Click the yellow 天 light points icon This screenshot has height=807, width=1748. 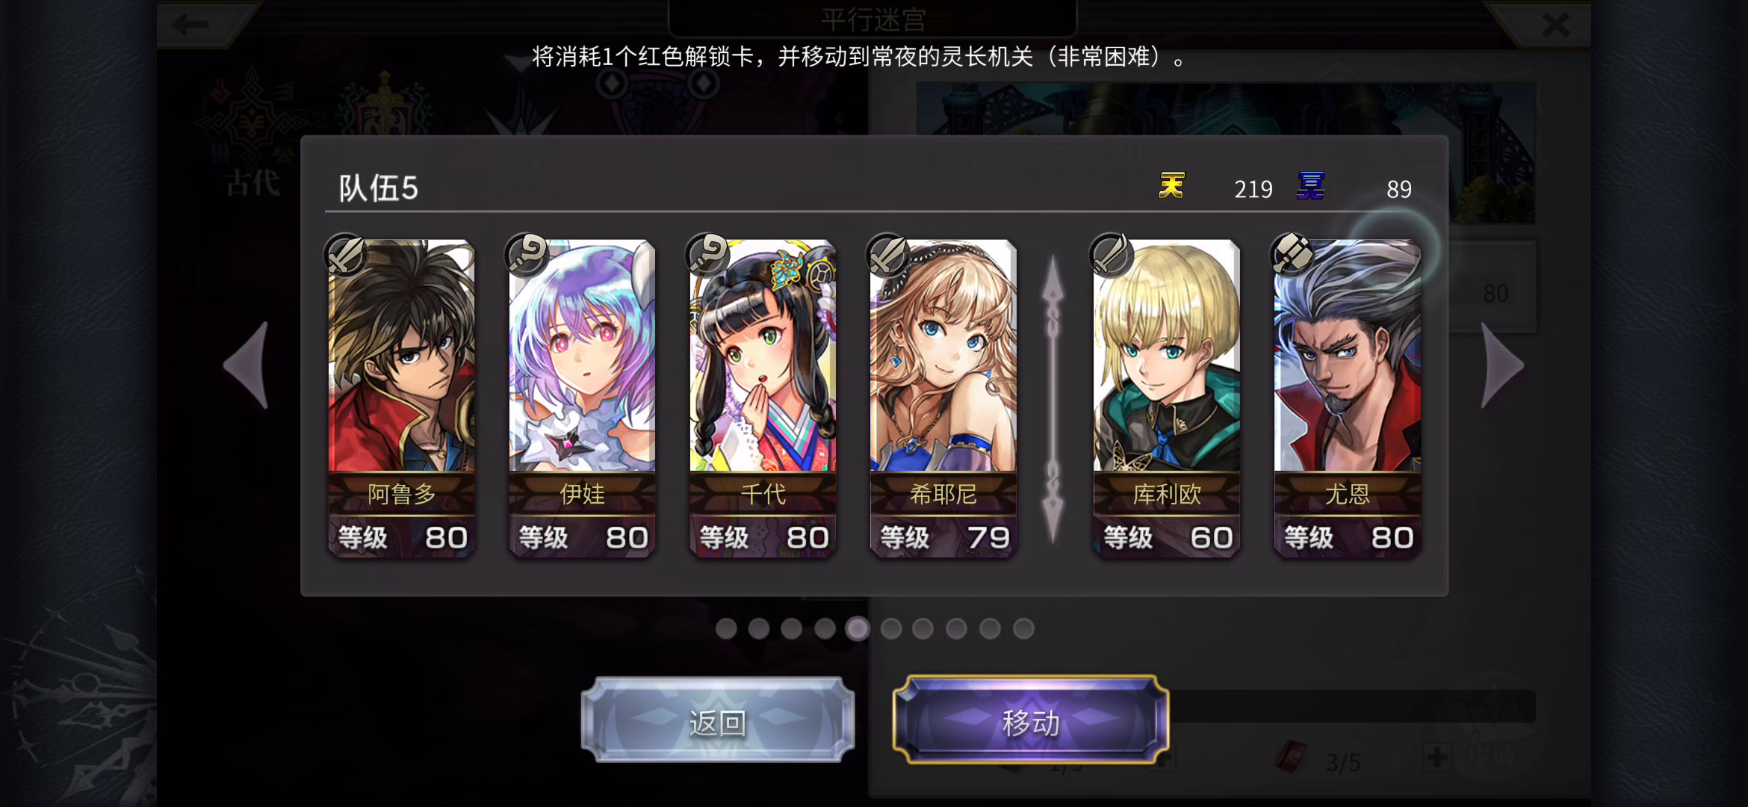[1171, 185]
